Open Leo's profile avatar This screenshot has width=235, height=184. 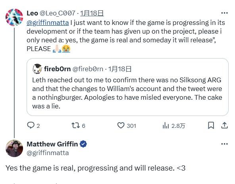(x=14, y=17)
